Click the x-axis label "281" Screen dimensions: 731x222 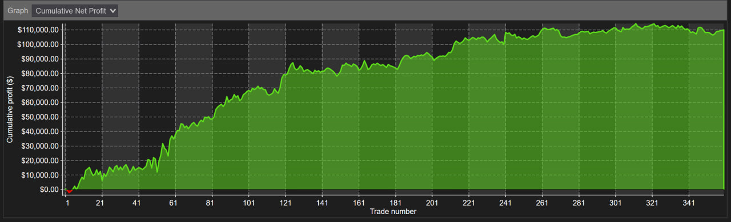579,203
